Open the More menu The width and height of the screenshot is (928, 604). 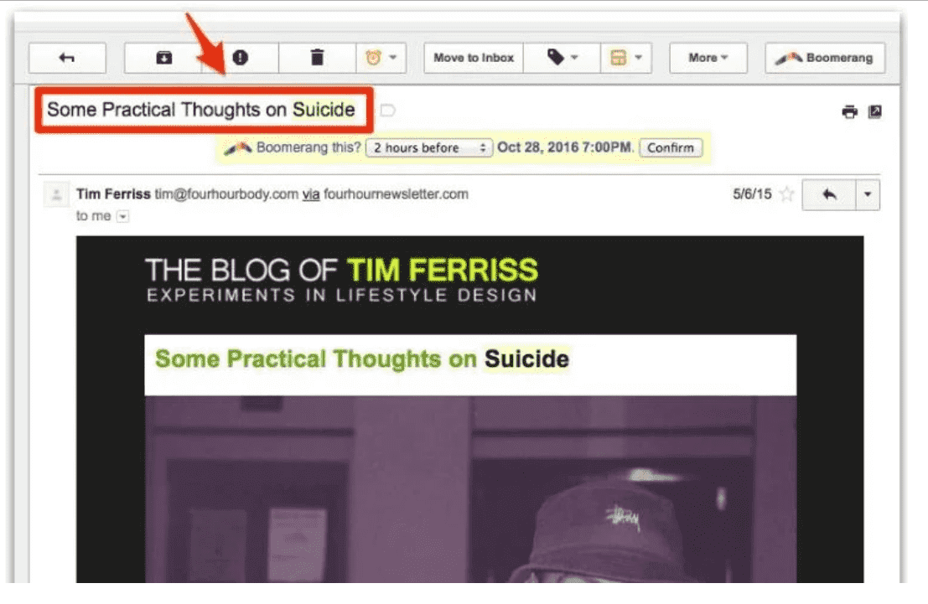coord(708,58)
